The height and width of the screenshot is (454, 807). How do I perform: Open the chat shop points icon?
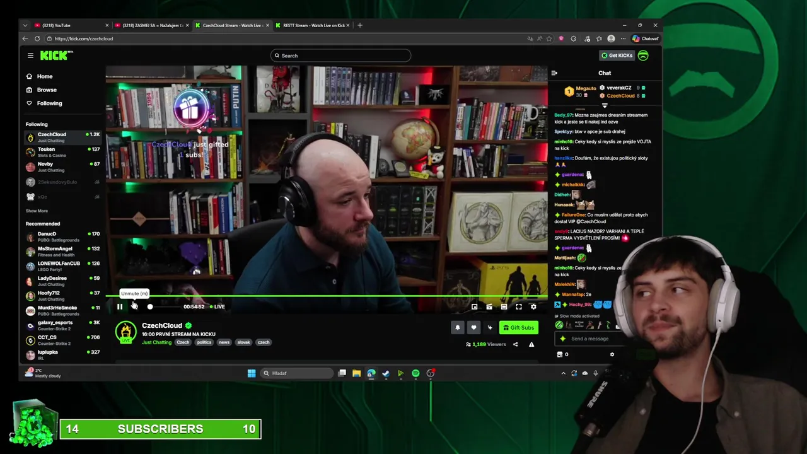560,354
